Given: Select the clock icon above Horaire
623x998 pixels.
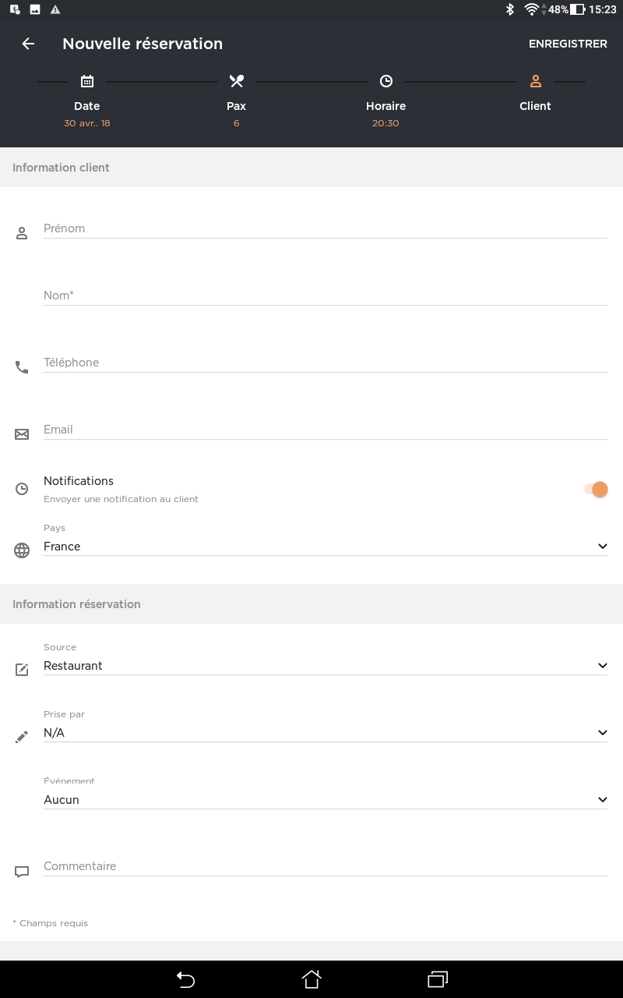Looking at the screenshot, I should pos(386,81).
